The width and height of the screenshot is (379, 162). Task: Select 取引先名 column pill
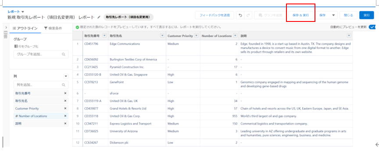point(41,101)
